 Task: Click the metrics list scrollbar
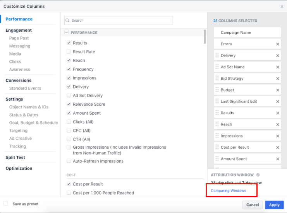click(205, 37)
